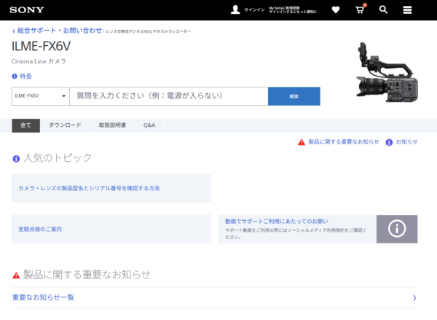Click info icon beside 人気のトピック heading
The width and height of the screenshot is (437, 320).
coord(16,159)
